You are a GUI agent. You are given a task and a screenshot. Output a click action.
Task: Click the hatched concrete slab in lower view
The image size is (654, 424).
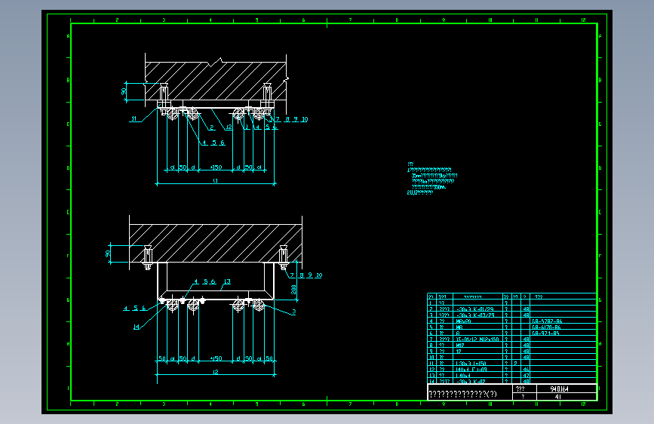[x=216, y=243]
